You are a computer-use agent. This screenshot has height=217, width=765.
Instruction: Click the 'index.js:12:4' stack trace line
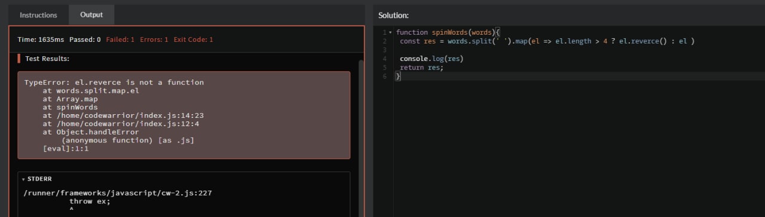(121, 124)
